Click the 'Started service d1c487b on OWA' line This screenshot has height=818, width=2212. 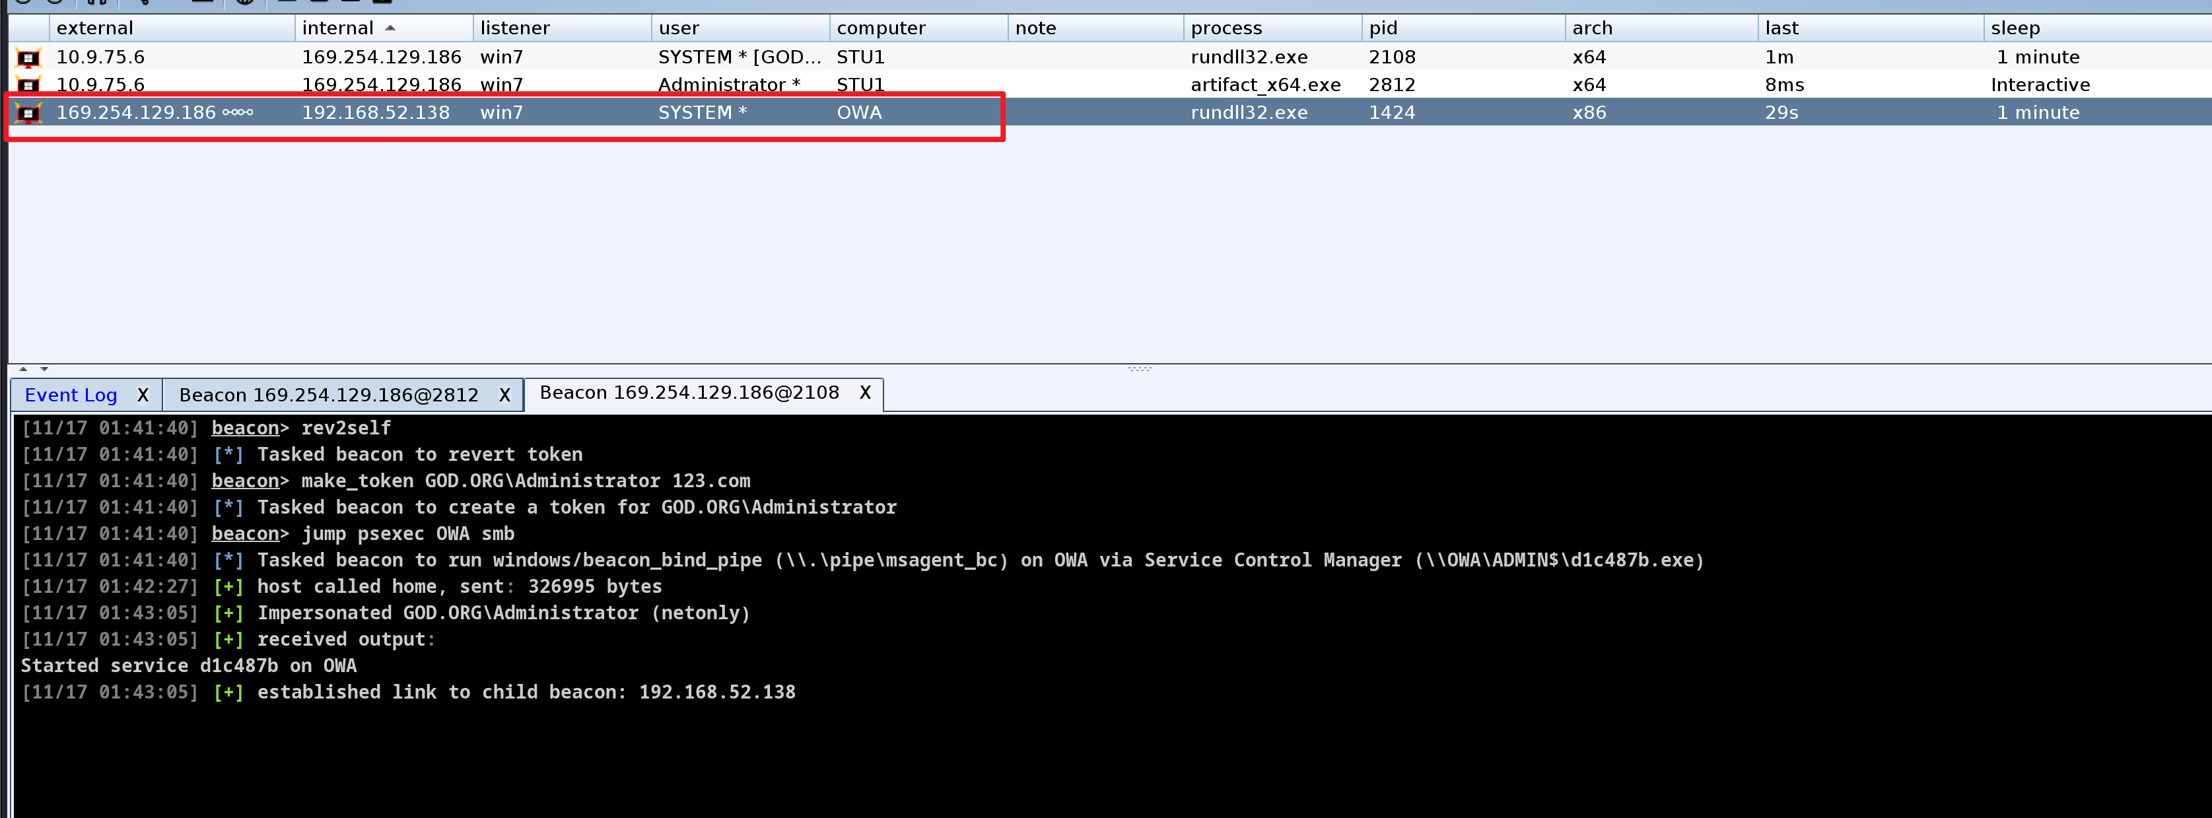[189, 666]
